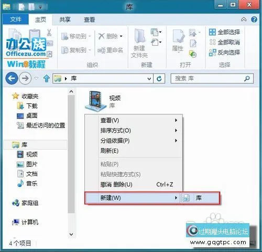Go back with the blue arrow
Viewport: 262px width, 252px height.
tap(12, 78)
